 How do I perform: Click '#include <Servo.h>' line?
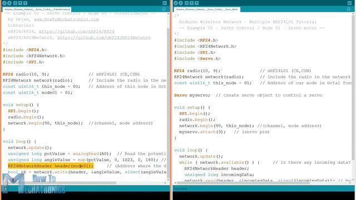pos(197,58)
